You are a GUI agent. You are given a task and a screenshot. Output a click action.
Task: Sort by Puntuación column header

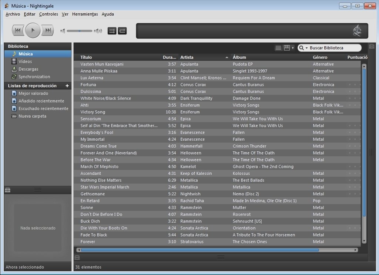click(357, 57)
